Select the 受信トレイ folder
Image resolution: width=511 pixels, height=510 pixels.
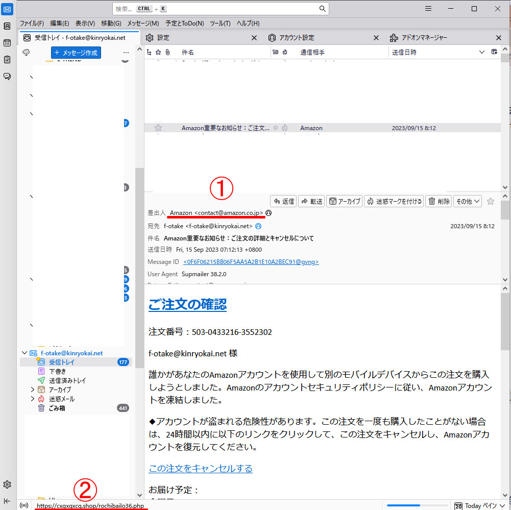point(76,362)
